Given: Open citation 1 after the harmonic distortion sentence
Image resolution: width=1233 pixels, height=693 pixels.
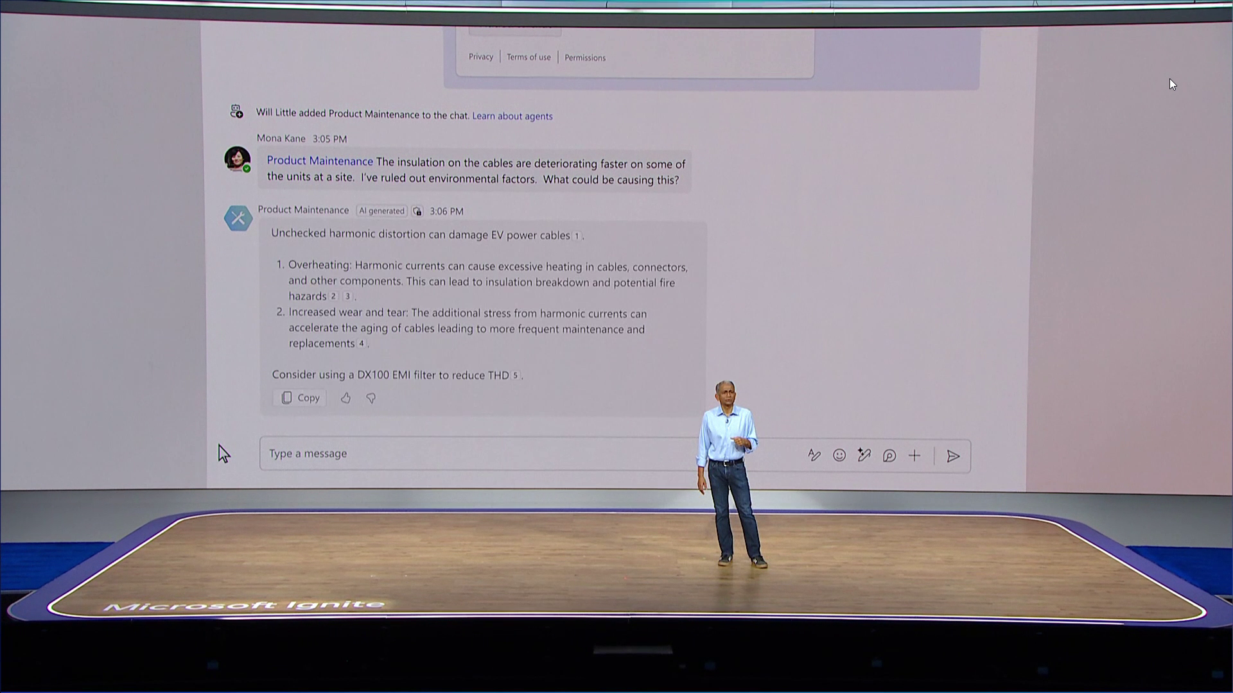Looking at the screenshot, I should (x=576, y=235).
